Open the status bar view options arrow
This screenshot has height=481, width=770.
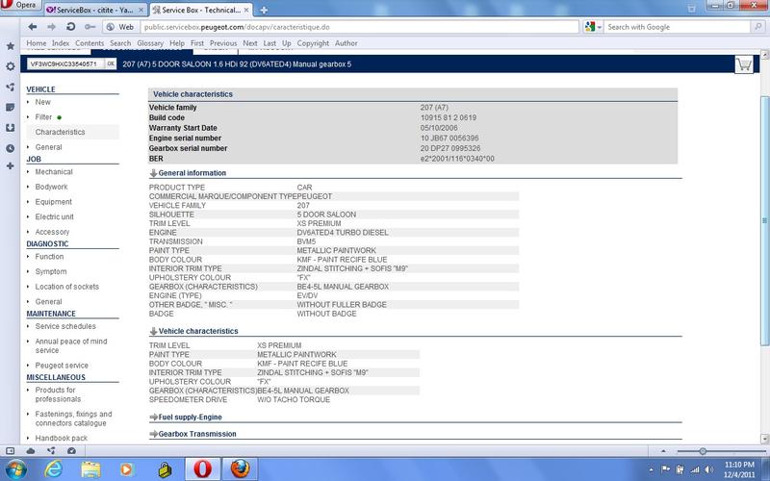[x=663, y=450]
